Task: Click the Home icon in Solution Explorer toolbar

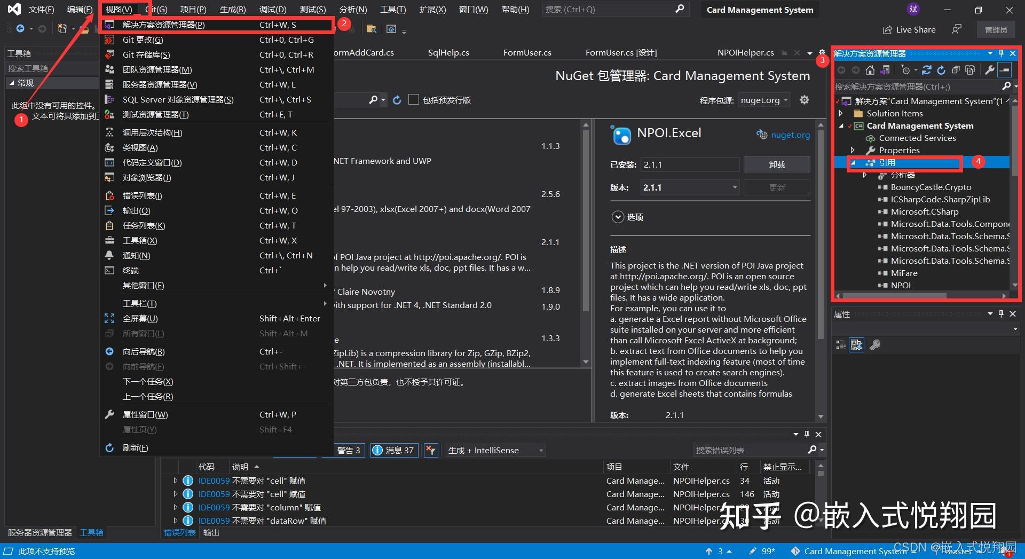Action: coord(870,70)
